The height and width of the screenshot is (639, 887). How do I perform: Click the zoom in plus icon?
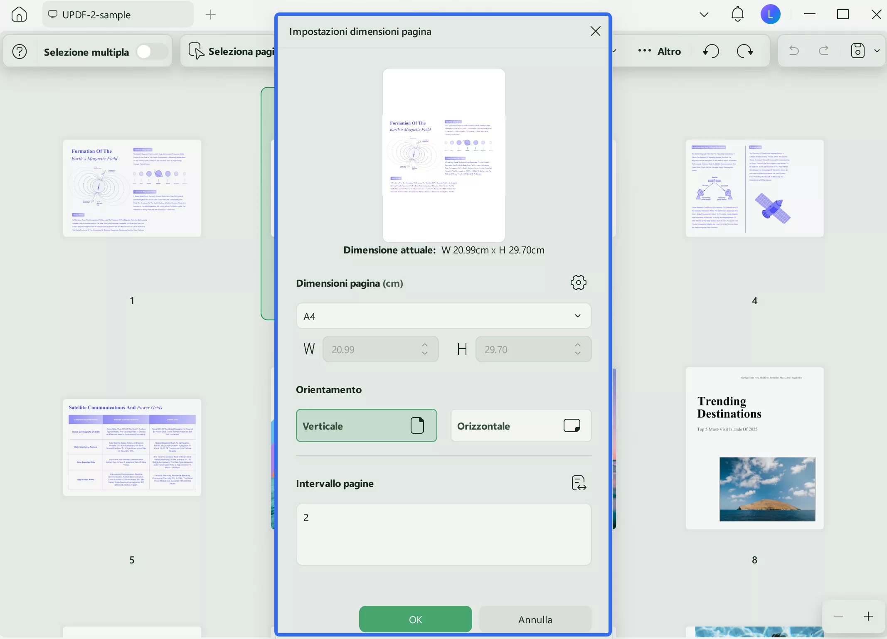pos(868,616)
